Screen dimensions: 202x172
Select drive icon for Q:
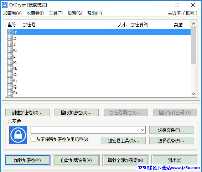click(10, 87)
